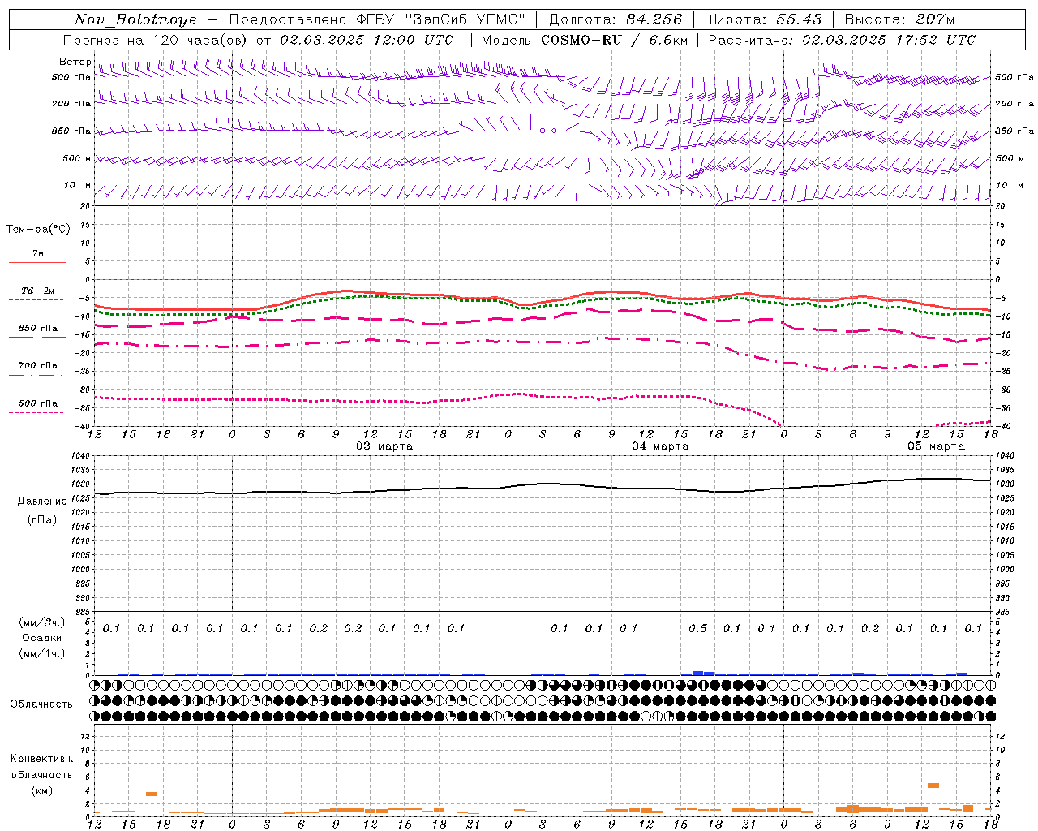Click the Высота: 207м value

tap(899, 19)
